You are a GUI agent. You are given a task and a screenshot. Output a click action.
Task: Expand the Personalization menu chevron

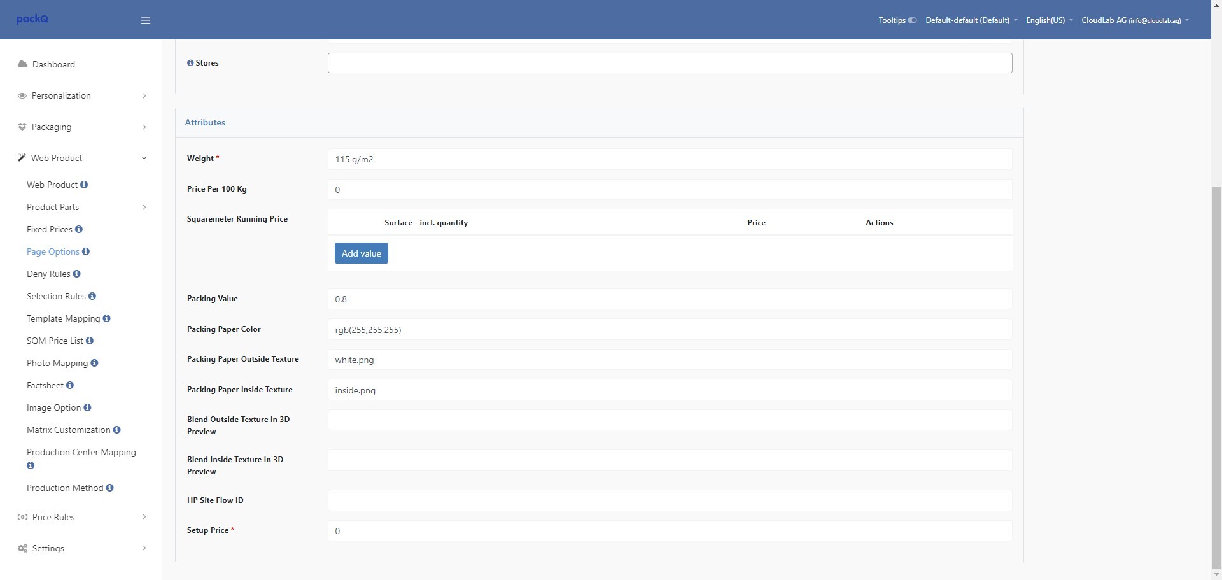144,95
